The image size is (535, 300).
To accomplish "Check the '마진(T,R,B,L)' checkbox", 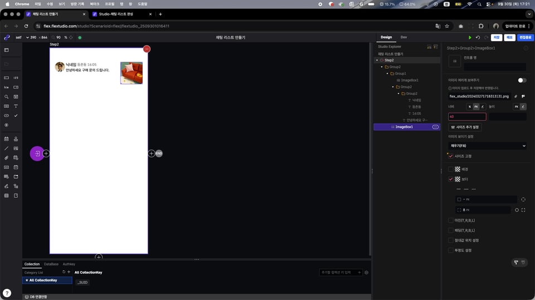I will tap(451, 220).
